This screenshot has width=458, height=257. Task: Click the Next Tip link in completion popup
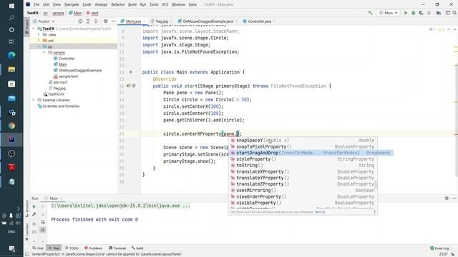320,212
